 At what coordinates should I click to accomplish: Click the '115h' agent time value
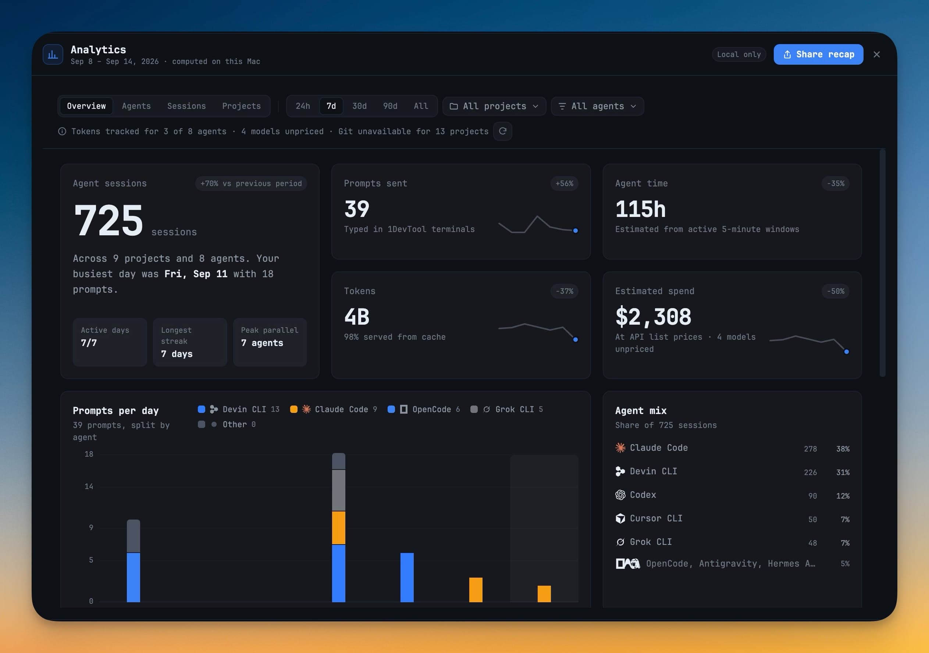coord(641,209)
